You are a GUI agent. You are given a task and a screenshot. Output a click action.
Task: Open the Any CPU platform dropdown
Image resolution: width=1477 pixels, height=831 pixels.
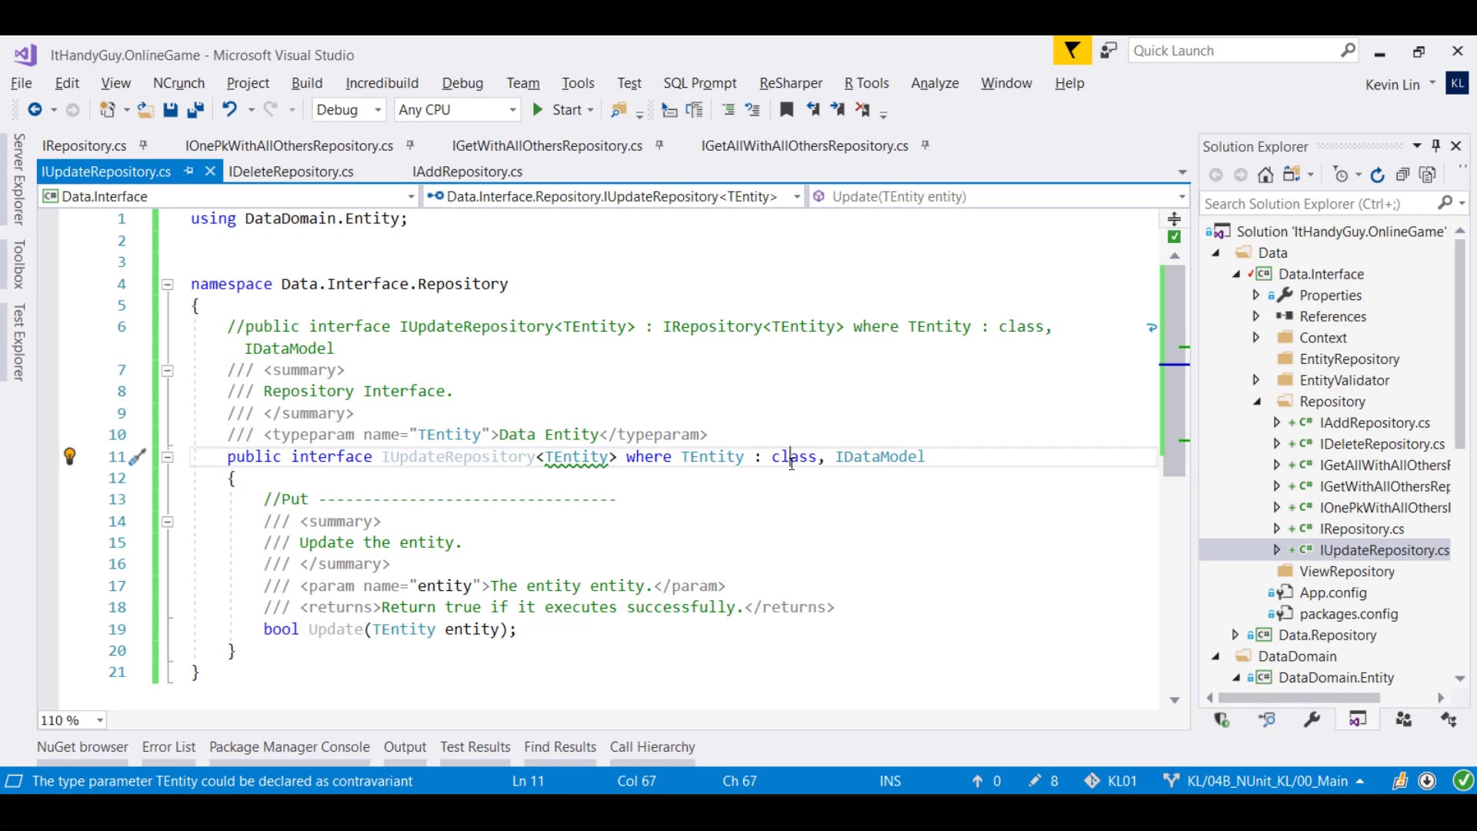tap(513, 110)
